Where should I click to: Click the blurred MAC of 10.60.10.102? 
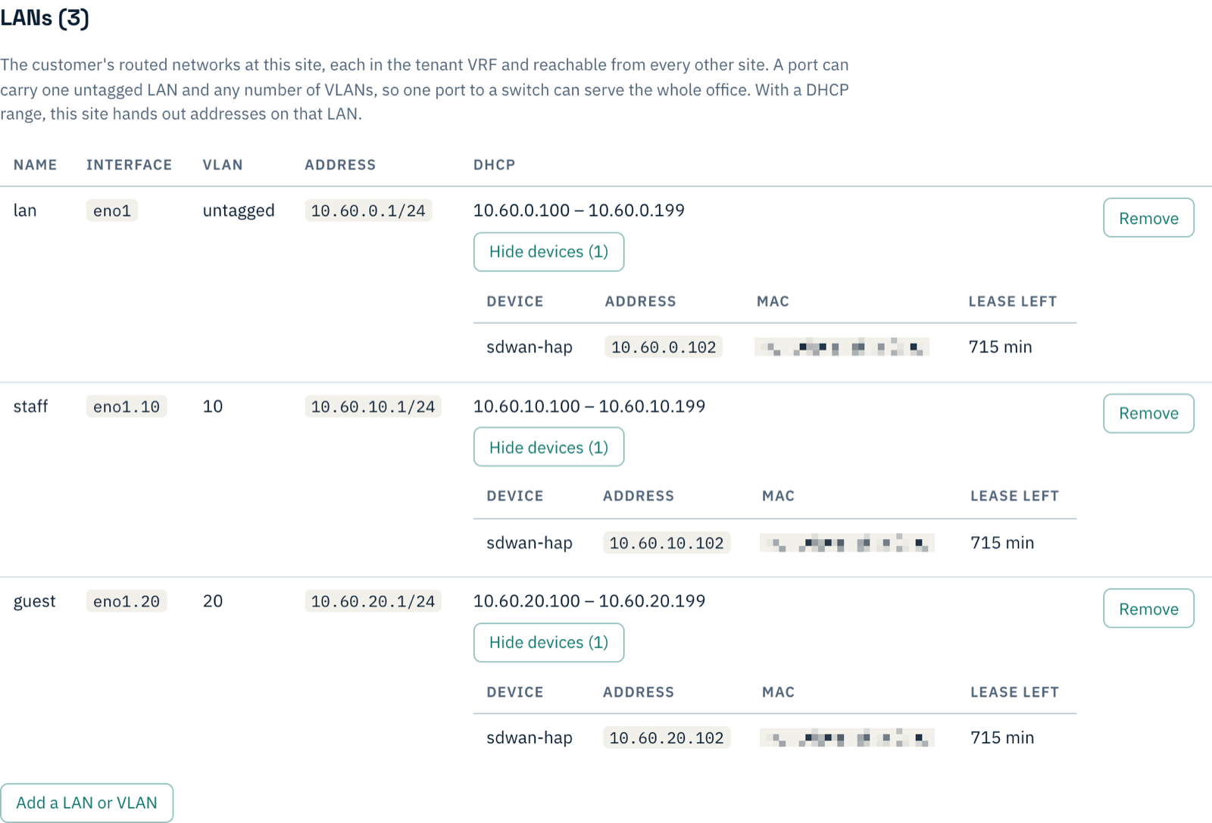847,543
